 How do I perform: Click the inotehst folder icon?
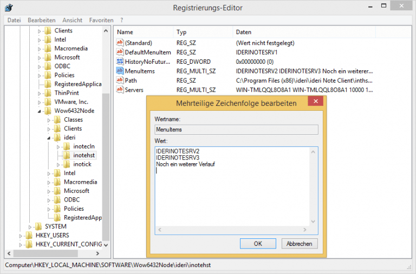pos(67,155)
